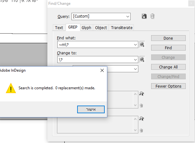
Task: Switch to the Glyph tab
Action: click(x=86, y=28)
